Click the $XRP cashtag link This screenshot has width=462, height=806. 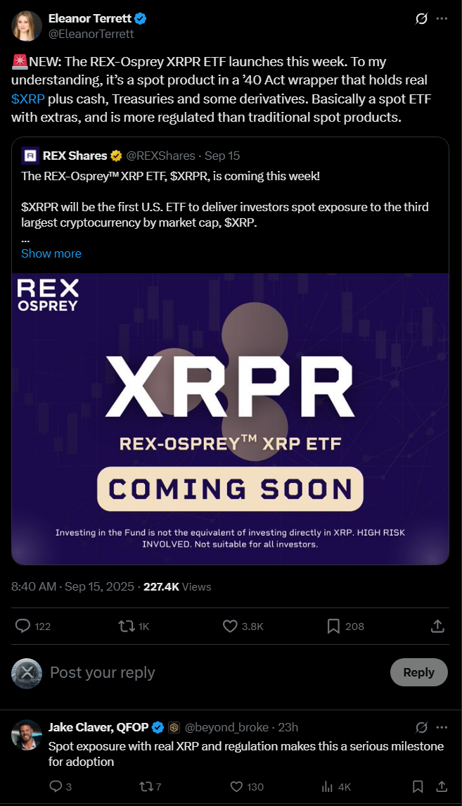point(27,99)
